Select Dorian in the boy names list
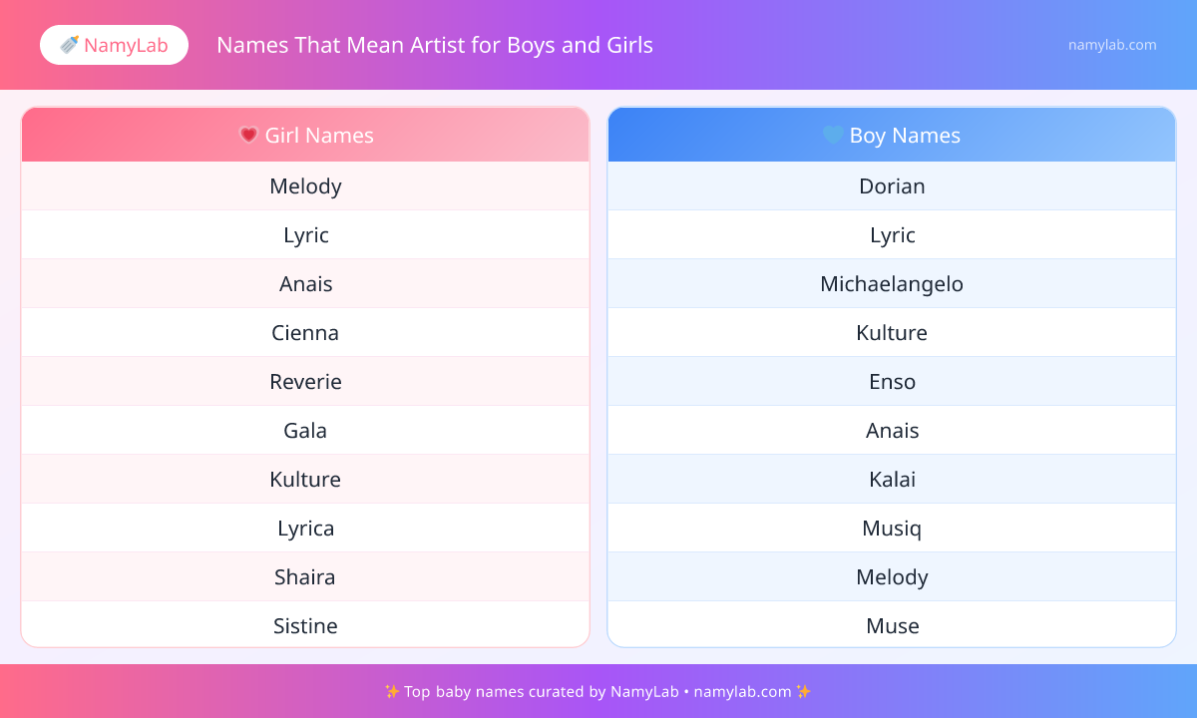This screenshot has width=1197, height=718. tap(892, 186)
